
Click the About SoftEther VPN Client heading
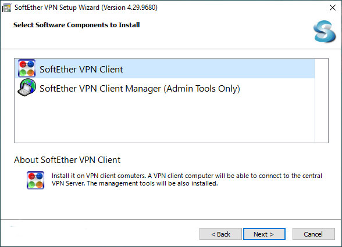pos(67,160)
